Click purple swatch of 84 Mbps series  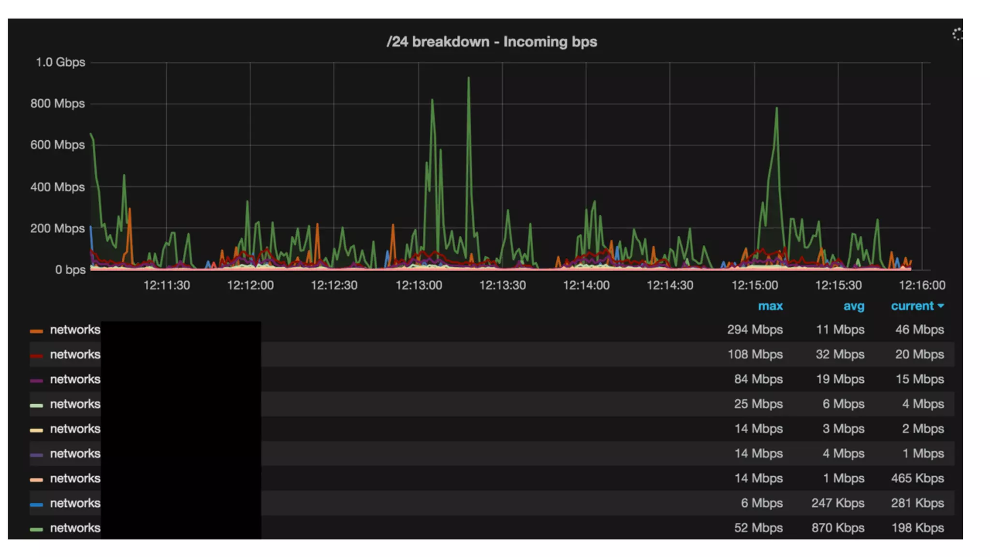[x=36, y=381]
